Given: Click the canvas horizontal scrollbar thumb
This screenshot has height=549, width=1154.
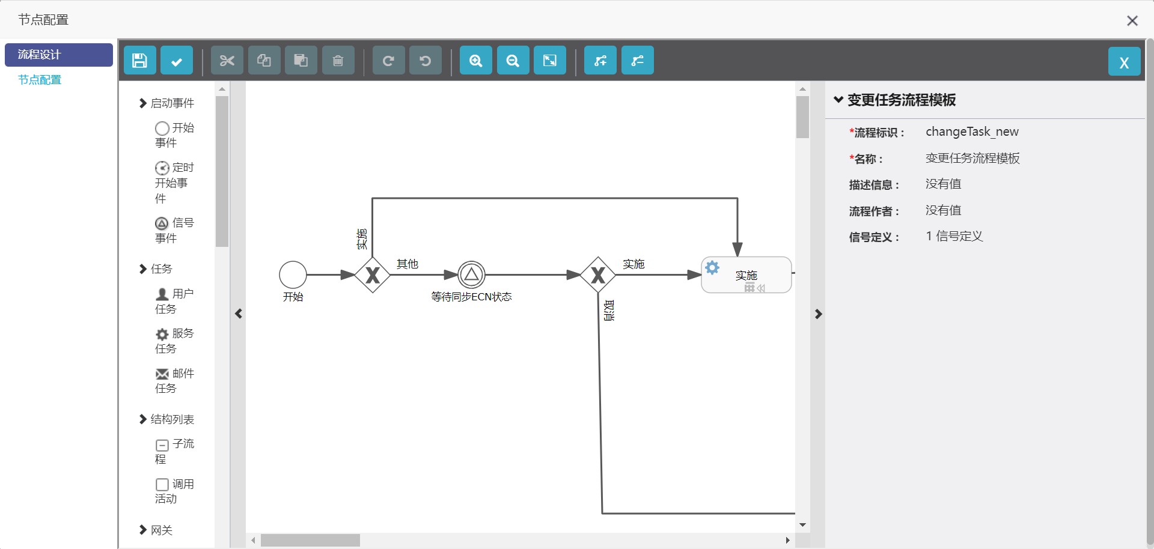Looking at the screenshot, I should (x=310, y=541).
